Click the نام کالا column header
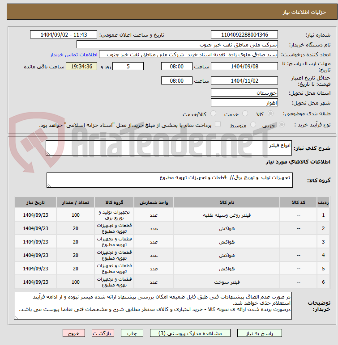Screen dimensions: 338x345 (227, 202)
